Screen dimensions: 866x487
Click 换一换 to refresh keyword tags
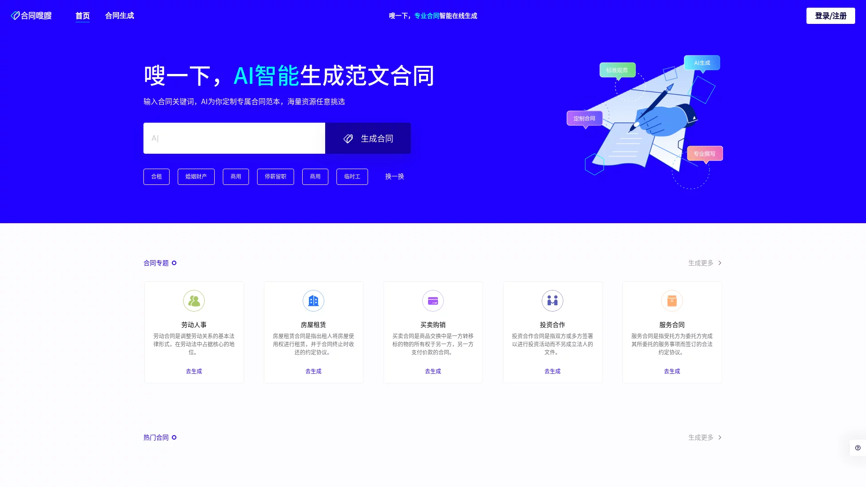click(x=394, y=177)
